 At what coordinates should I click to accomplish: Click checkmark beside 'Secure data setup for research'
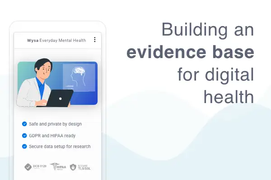pyautogui.click(x=24, y=146)
